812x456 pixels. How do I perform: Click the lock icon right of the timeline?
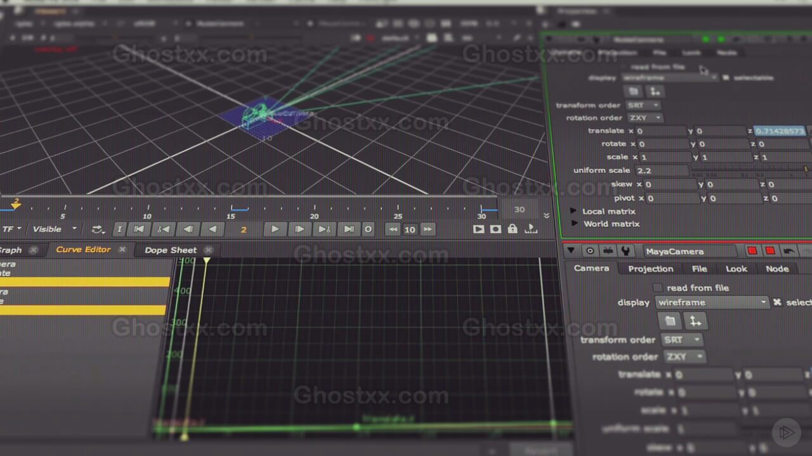(513, 229)
